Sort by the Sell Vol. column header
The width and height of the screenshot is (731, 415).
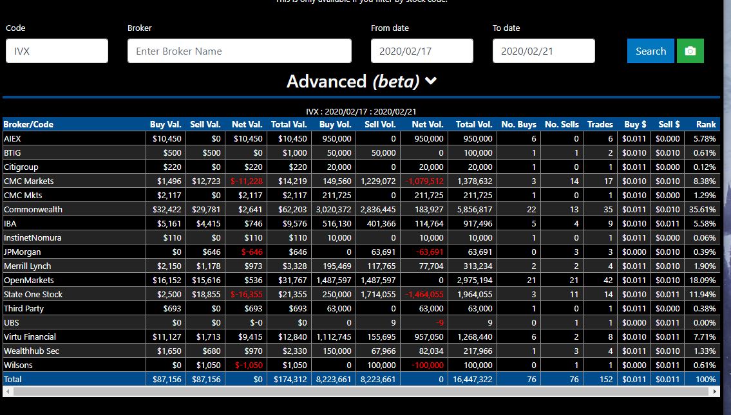380,124
